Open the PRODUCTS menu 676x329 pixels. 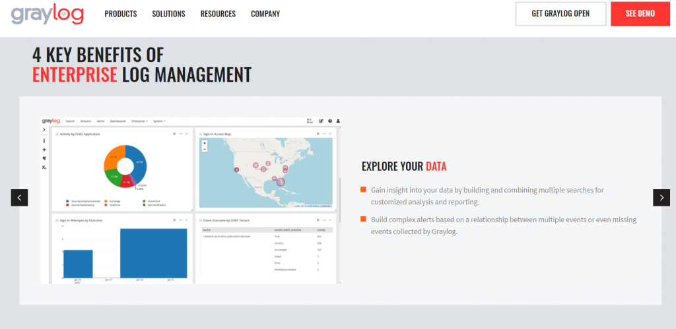pos(121,14)
